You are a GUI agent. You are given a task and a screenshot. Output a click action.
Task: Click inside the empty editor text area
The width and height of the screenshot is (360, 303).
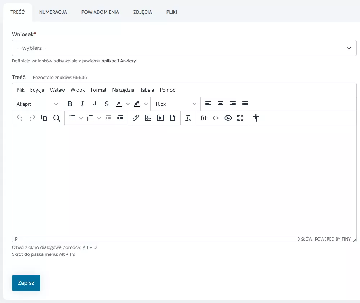coord(184,180)
